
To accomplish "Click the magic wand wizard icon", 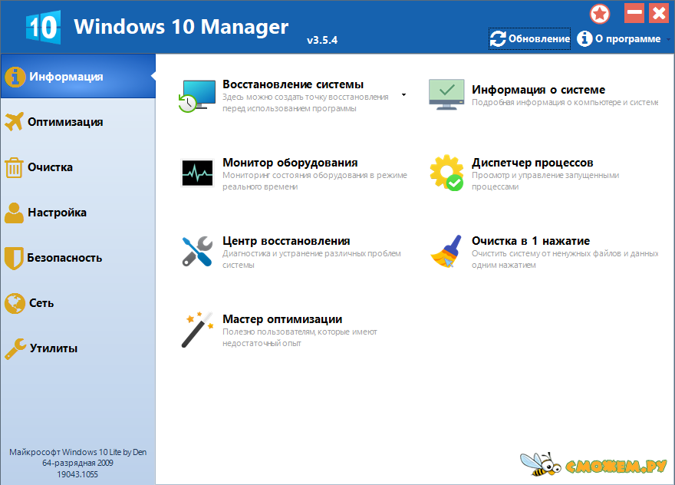I will [x=197, y=329].
